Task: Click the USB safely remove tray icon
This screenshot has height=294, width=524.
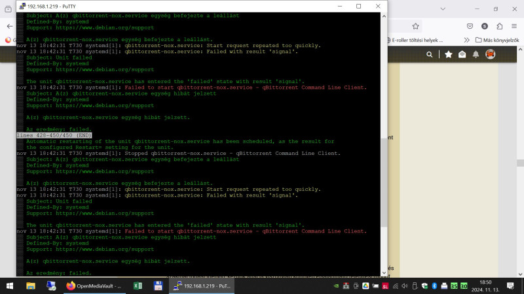Action: (415, 286)
